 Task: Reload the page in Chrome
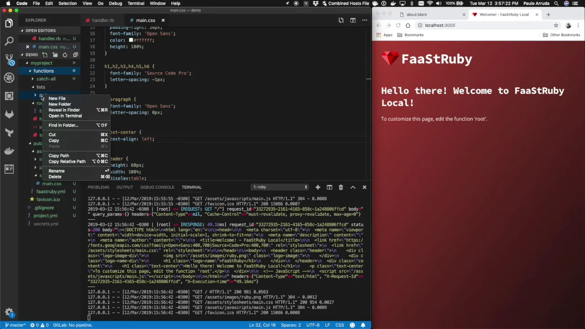tap(398, 25)
